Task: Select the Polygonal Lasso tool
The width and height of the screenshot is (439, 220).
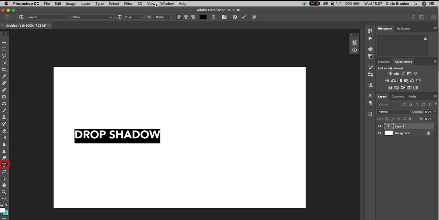Action: tap(4, 56)
